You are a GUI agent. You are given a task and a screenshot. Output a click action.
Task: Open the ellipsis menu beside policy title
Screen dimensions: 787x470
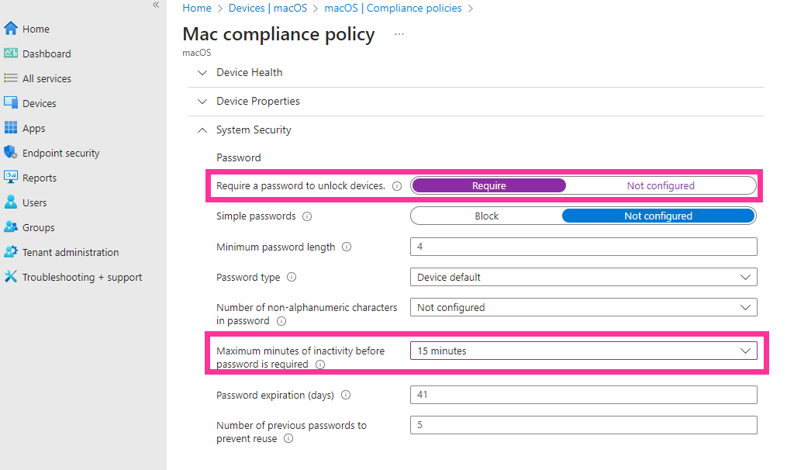399,34
